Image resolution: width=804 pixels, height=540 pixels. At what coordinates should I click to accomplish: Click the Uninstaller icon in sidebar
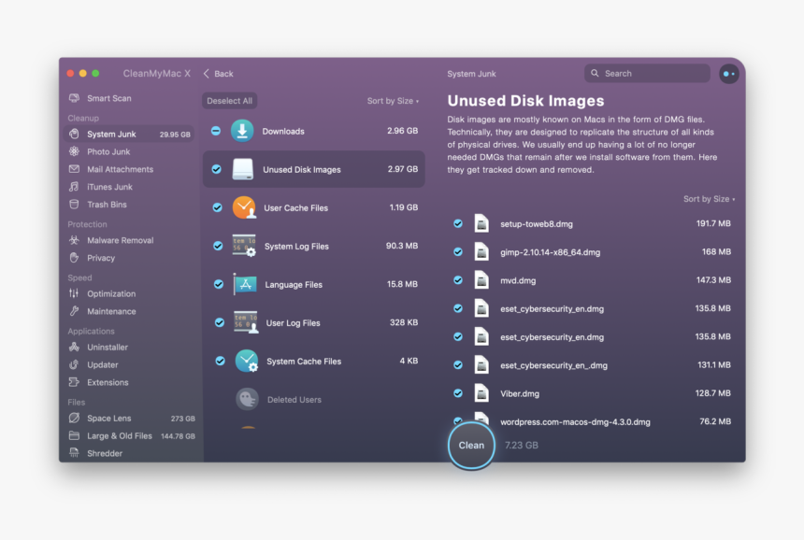click(75, 347)
